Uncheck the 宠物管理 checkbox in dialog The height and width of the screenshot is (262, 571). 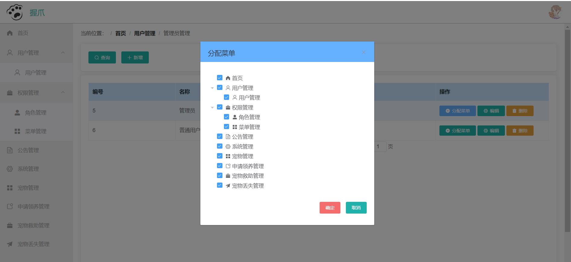(x=220, y=156)
